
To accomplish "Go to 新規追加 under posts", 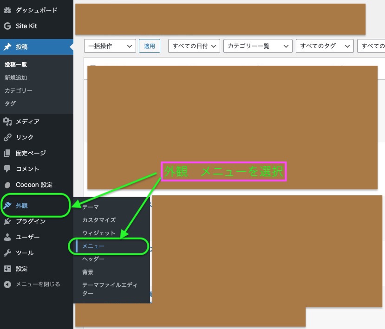I will point(16,77).
